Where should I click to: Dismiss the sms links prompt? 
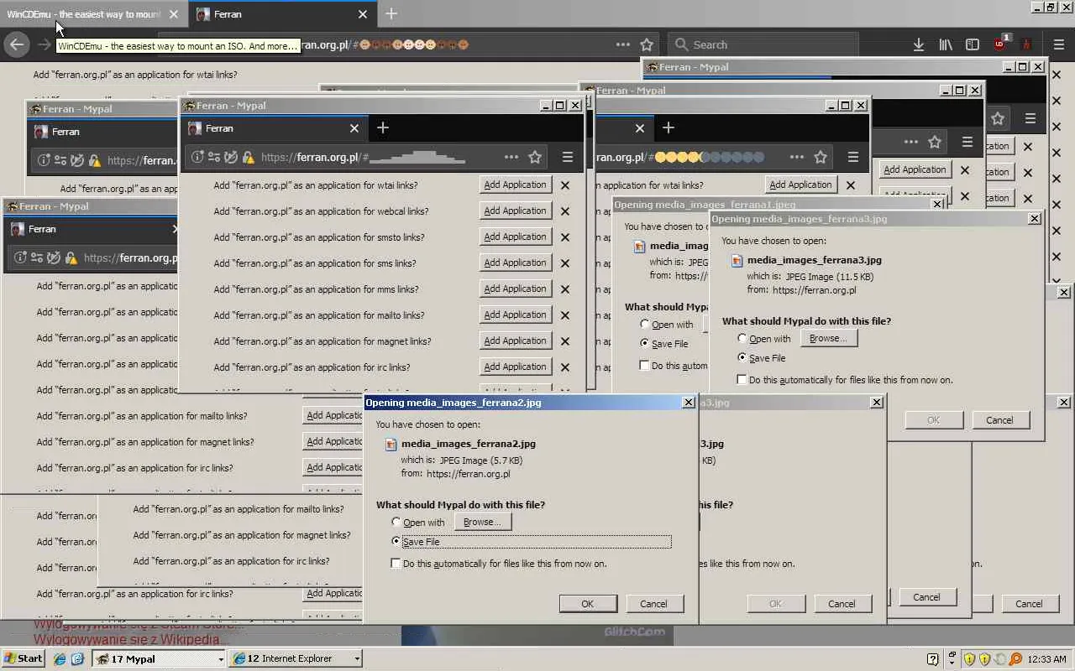coord(565,263)
